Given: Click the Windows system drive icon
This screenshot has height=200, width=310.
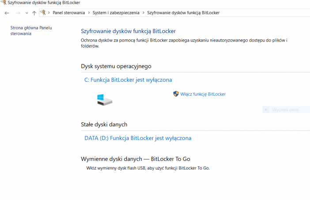Looking at the screenshot, I should pos(105,100).
